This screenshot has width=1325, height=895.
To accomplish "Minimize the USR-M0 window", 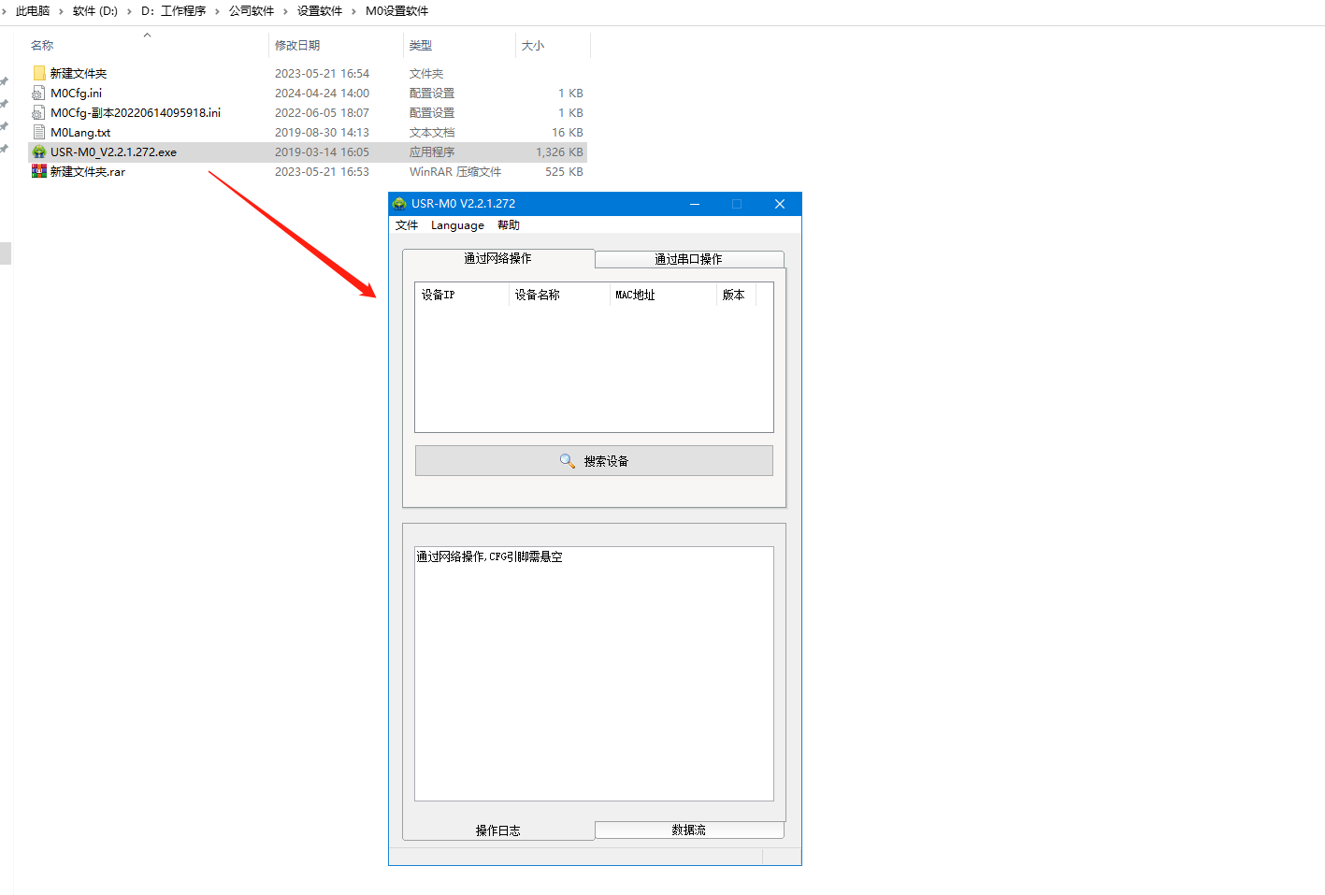I will [x=695, y=204].
